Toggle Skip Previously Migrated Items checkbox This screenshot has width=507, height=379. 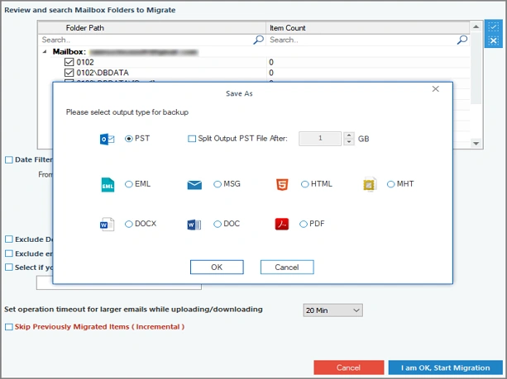9,327
